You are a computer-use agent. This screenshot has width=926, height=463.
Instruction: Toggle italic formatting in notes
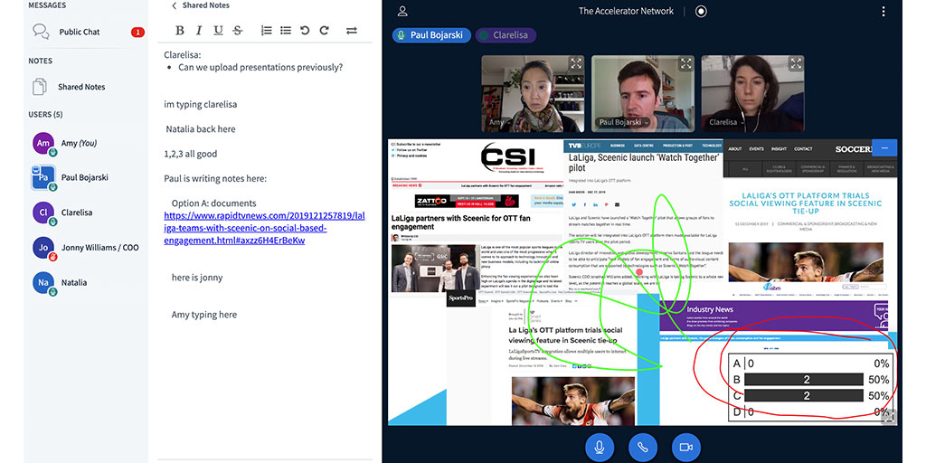point(199,31)
